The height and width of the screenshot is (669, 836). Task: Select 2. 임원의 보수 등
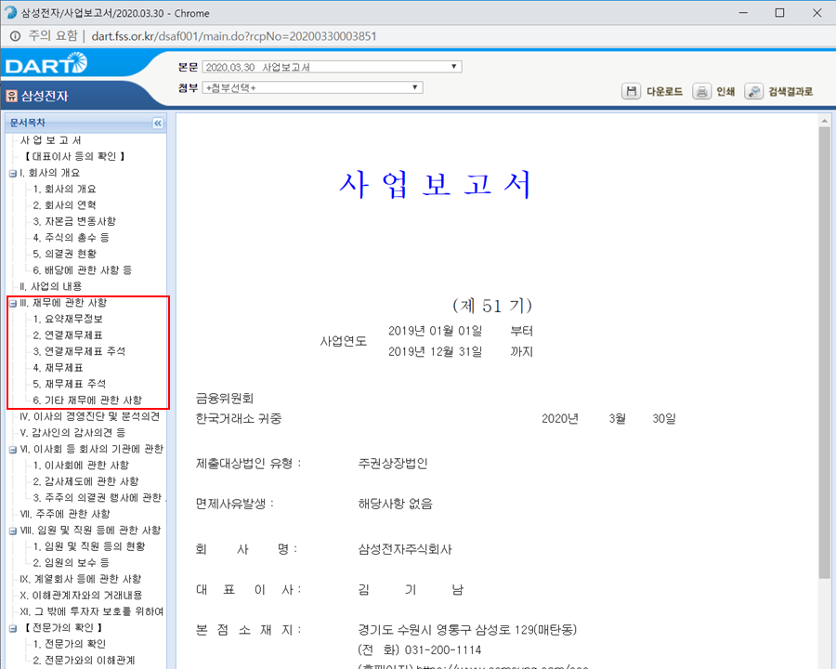tap(71, 563)
